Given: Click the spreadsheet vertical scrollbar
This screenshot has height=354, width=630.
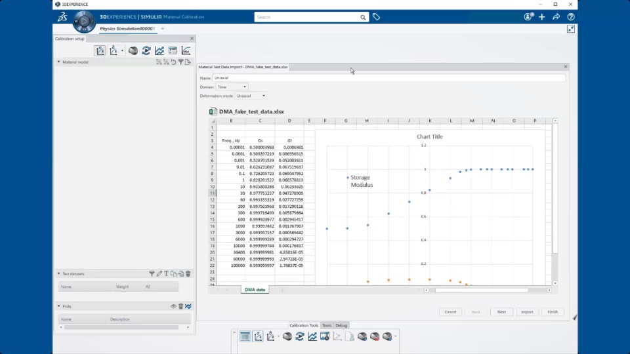Looking at the screenshot, I should click(x=555, y=189).
